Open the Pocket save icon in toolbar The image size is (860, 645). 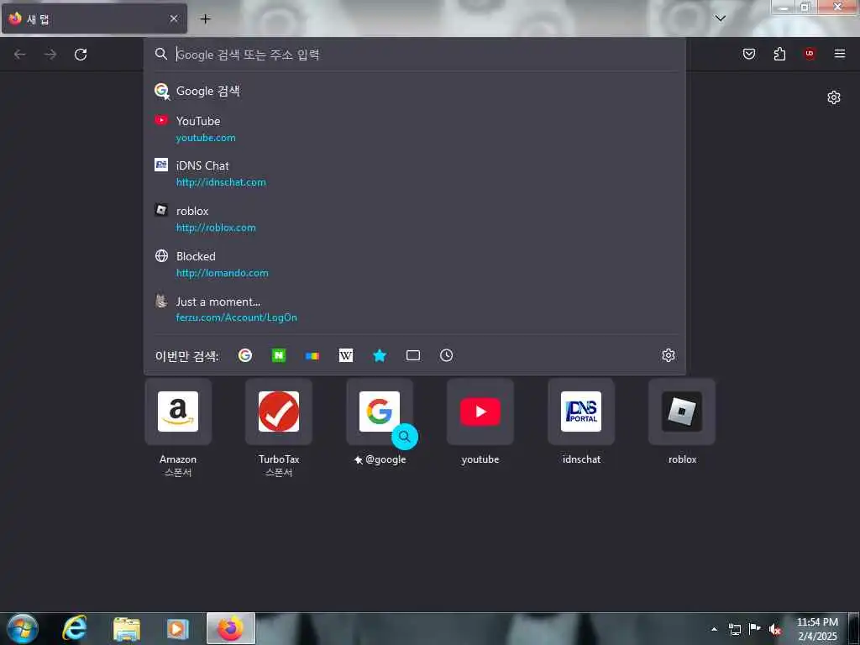(x=749, y=54)
